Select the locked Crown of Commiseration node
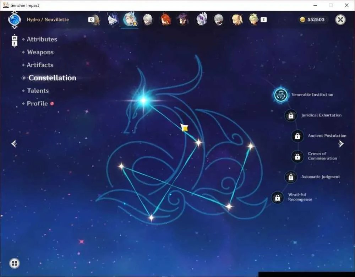 coord(297,157)
